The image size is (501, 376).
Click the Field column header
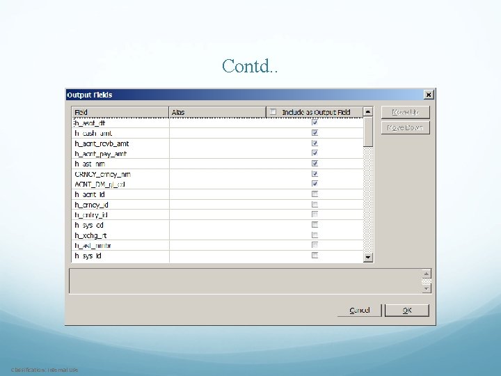[x=120, y=112]
